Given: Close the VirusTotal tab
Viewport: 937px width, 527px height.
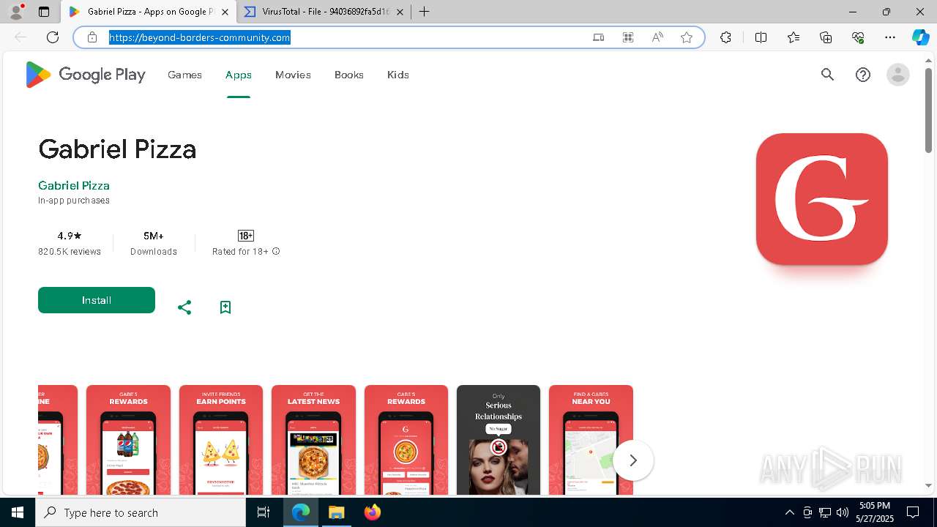Looking at the screenshot, I should coord(400,12).
